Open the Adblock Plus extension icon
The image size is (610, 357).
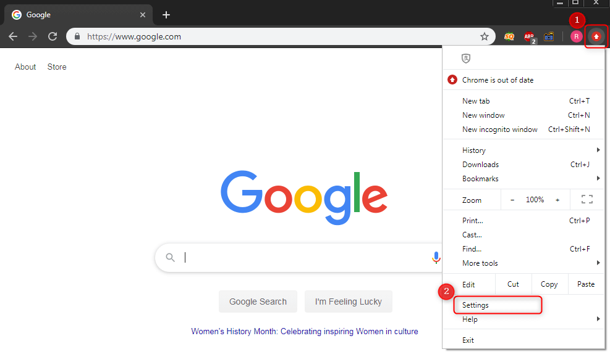pyautogui.click(x=530, y=37)
